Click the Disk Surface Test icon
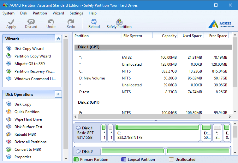238x163 pixels. 9,127
